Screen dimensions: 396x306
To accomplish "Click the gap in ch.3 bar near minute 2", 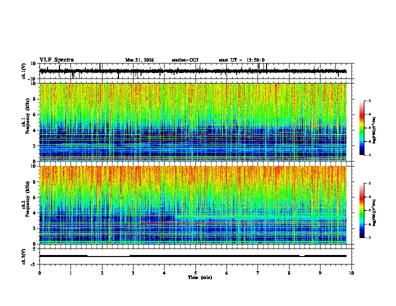I will point(108,256).
